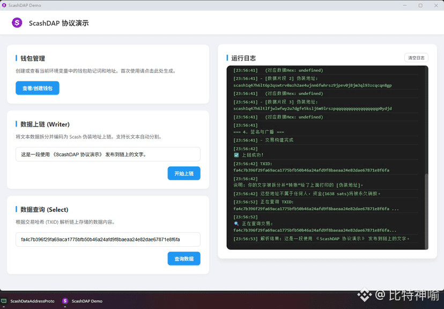
Task: Click the 解析结果 log line
Action: [322, 239]
